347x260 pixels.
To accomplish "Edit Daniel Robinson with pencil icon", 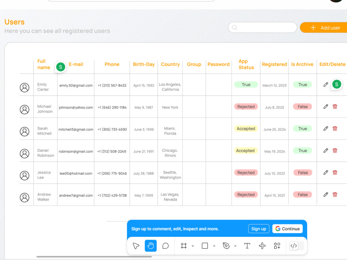I will click(x=325, y=150).
